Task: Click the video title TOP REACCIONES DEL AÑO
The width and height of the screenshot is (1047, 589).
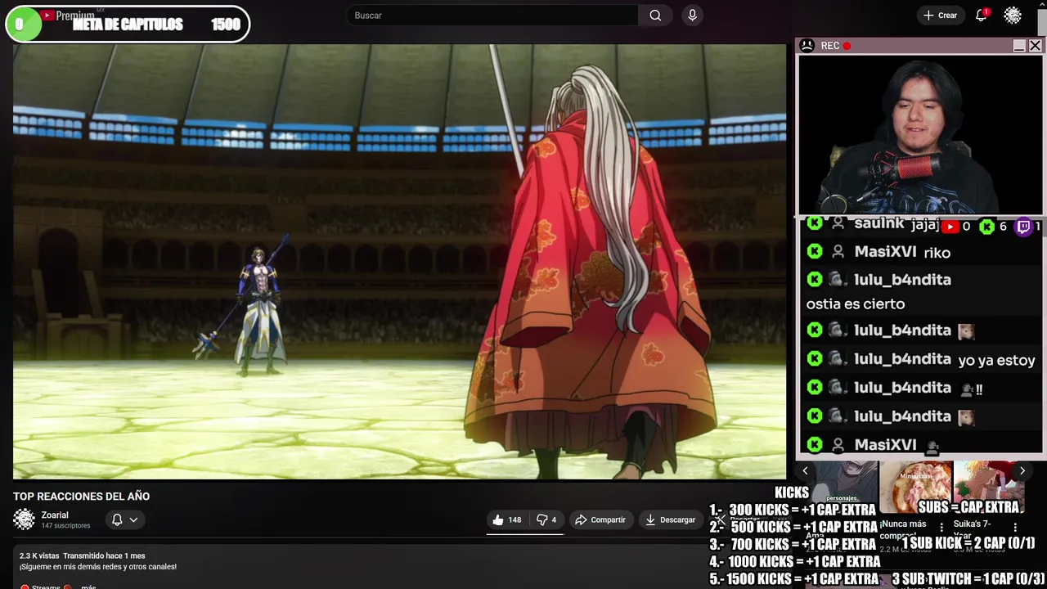Action: 81,496
